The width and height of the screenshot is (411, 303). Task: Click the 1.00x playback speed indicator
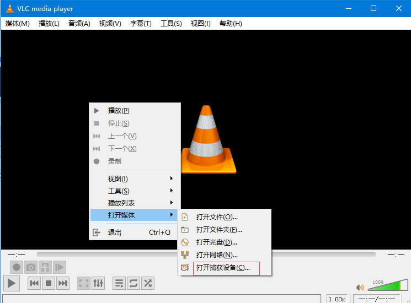[x=337, y=299]
